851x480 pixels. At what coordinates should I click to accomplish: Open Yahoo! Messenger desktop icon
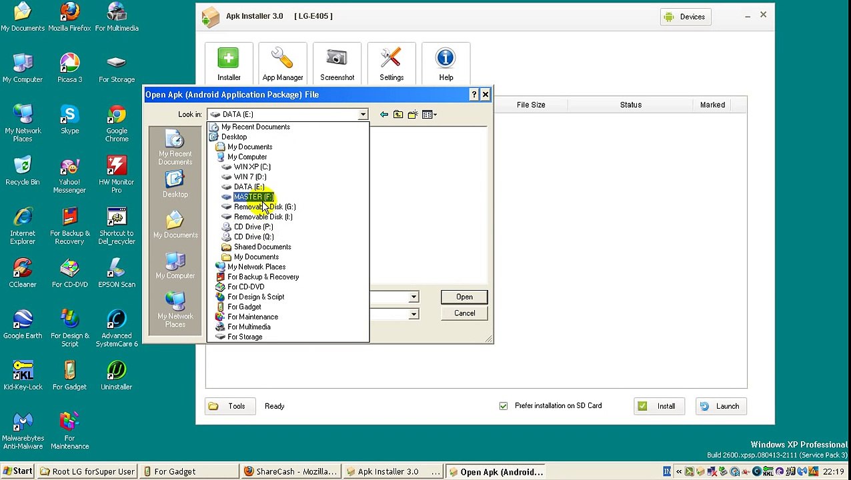click(69, 175)
